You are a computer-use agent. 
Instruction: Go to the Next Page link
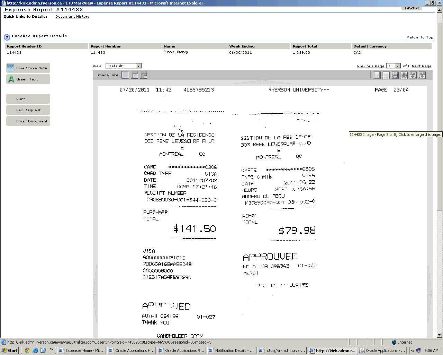click(422, 66)
